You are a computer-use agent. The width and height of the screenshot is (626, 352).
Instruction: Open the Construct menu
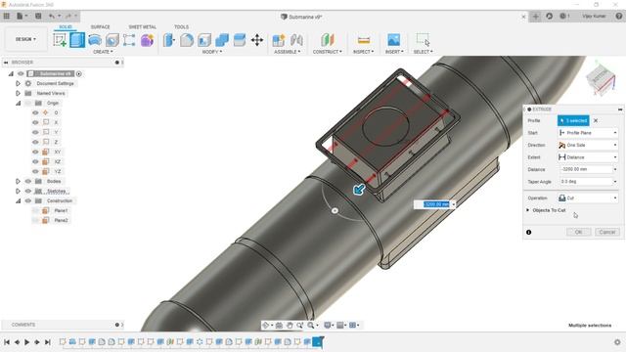pos(328,52)
